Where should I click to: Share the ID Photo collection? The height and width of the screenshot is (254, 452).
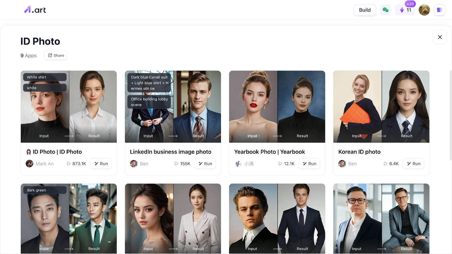56,55
